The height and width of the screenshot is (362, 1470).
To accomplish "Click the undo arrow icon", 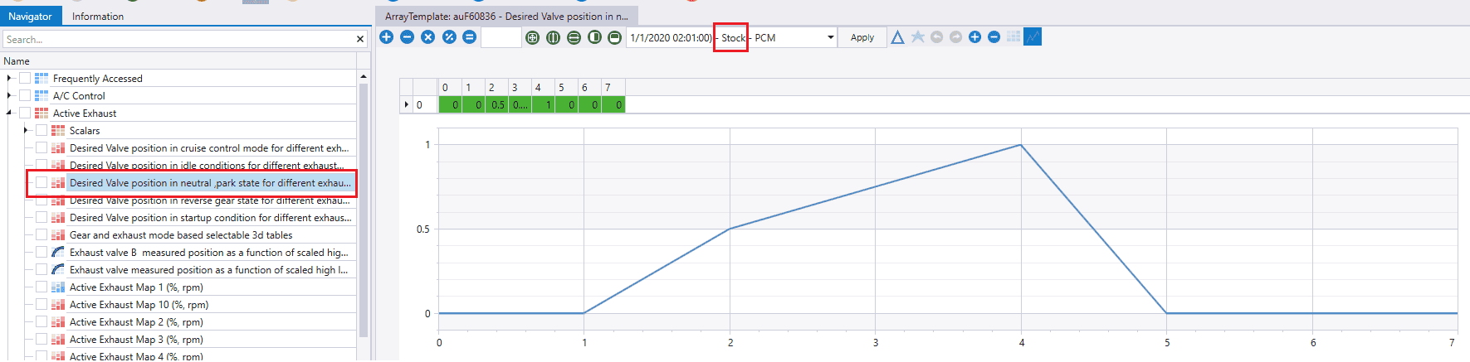I will (937, 37).
